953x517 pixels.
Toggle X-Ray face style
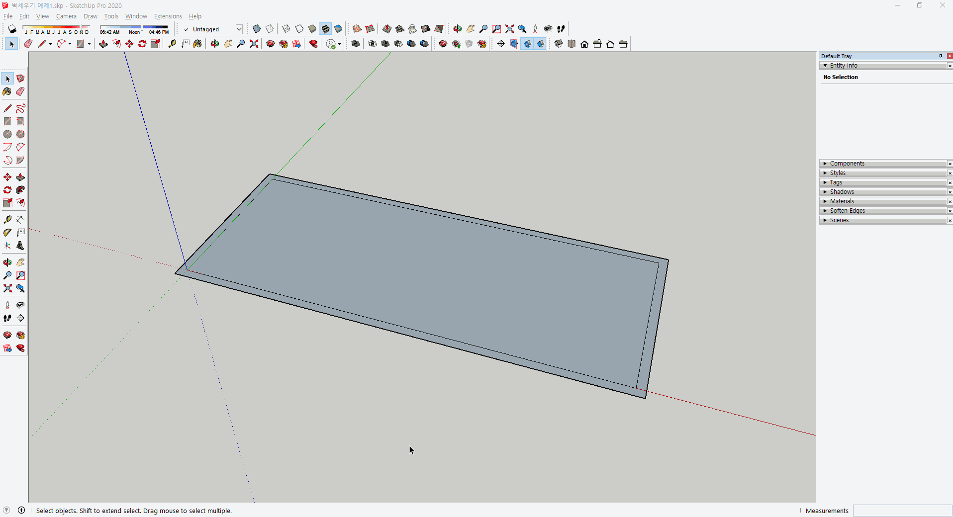point(257,29)
